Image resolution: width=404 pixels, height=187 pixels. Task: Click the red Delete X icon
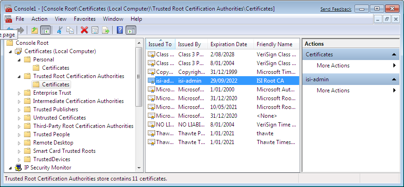click(x=84, y=30)
